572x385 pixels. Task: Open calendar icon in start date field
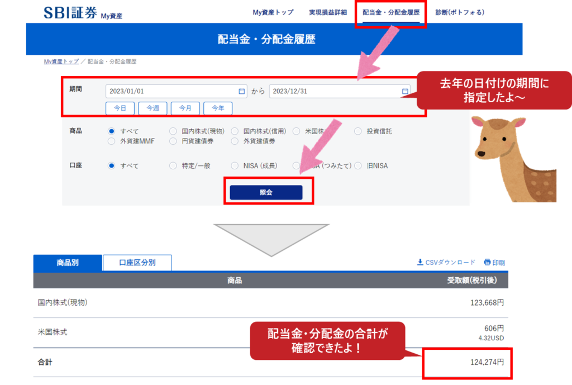point(241,91)
